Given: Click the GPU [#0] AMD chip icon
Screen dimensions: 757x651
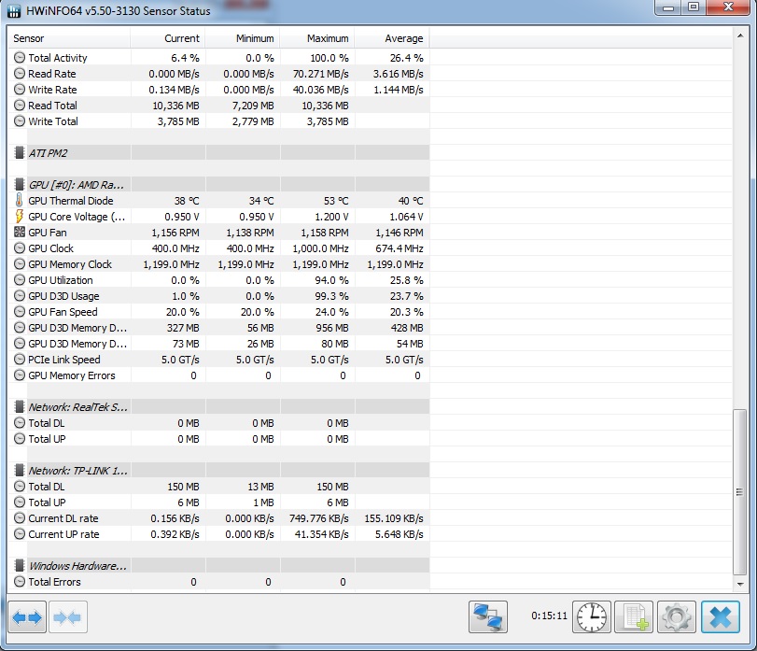Looking at the screenshot, I should coord(20,185).
